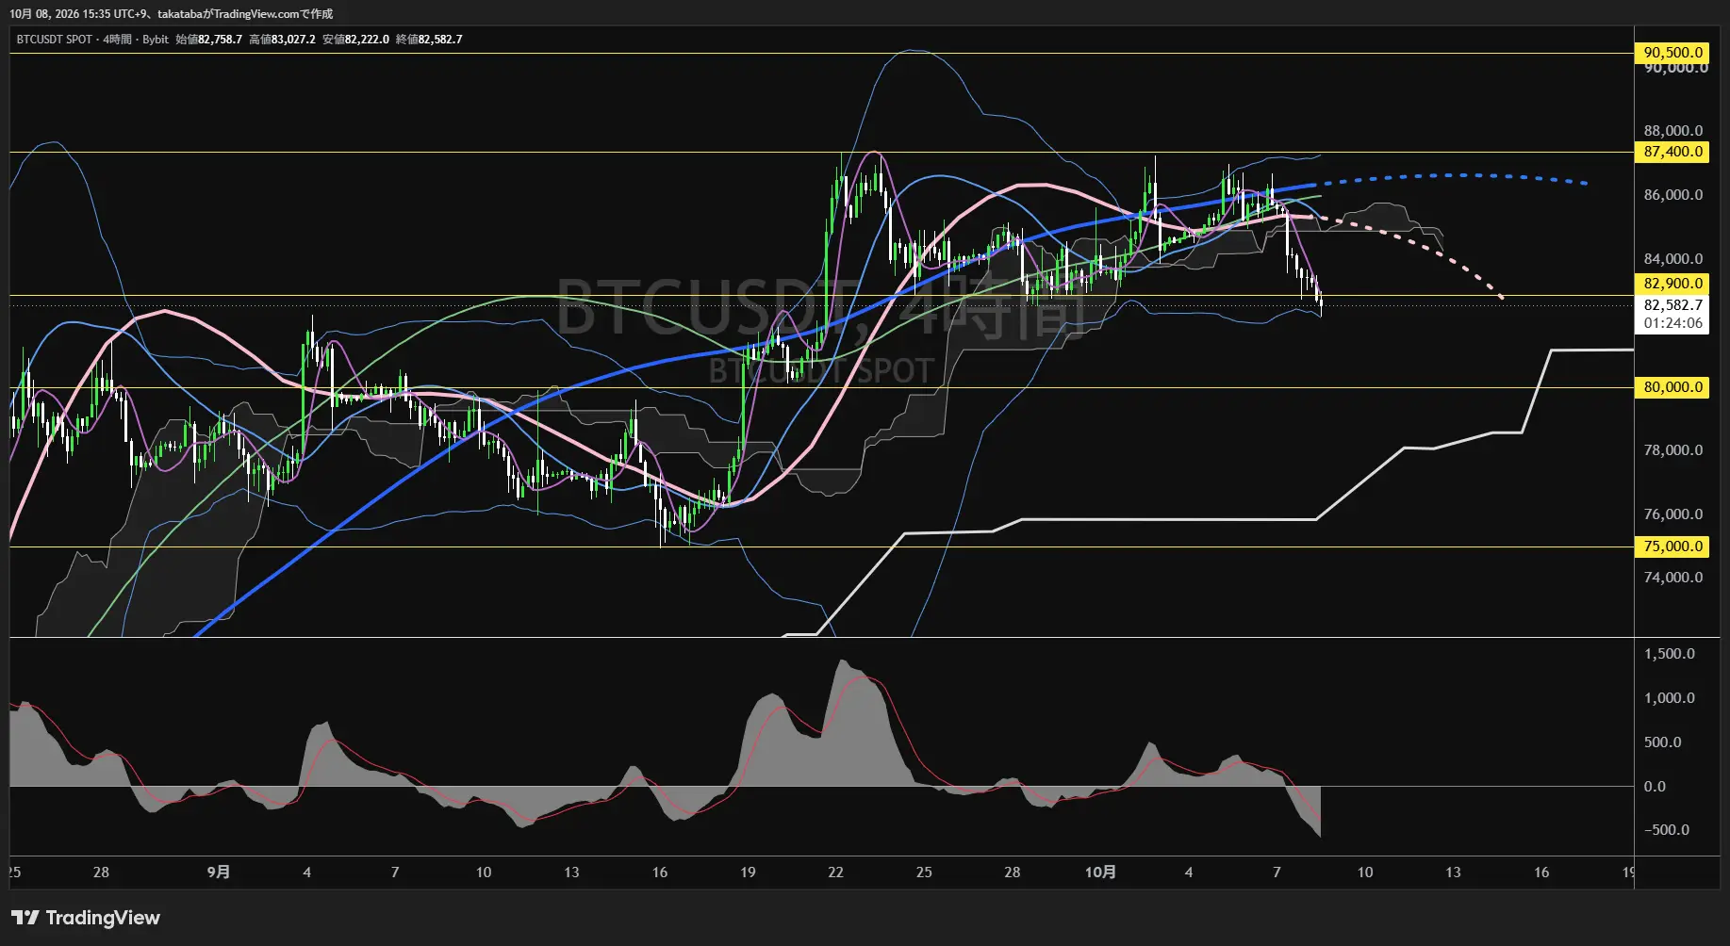Click the 82,900.0 yellow price label
The height and width of the screenshot is (946, 1730).
coord(1672,284)
